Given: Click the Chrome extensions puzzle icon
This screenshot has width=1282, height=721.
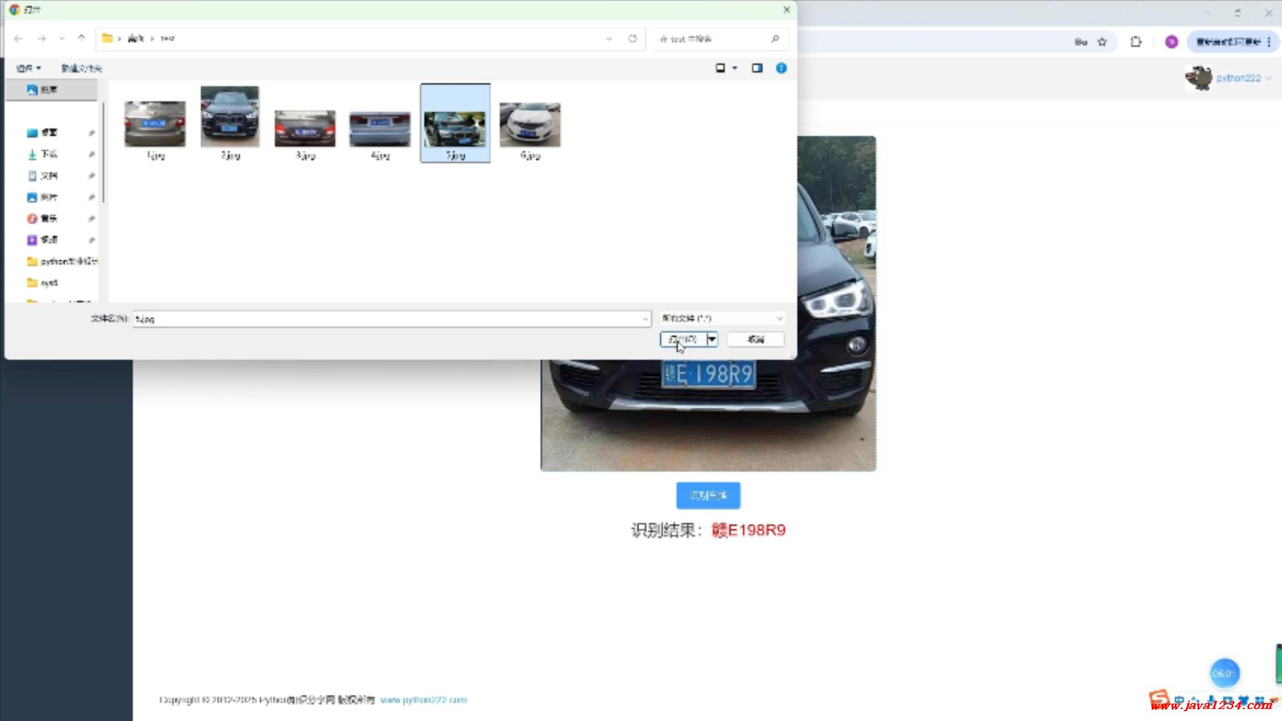Looking at the screenshot, I should (x=1136, y=42).
